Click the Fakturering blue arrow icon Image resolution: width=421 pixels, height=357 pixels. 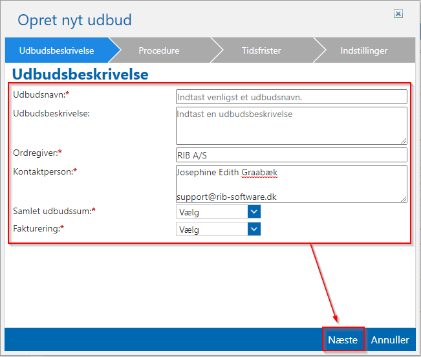tap(254, 230)
